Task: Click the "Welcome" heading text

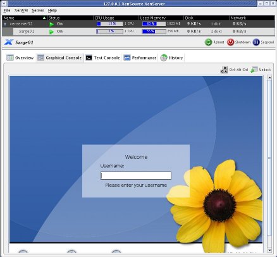Action: click(x=136, y=157)
